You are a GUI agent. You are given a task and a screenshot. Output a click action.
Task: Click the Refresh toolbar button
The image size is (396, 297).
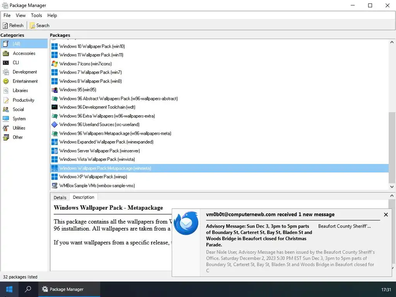pyautogui.click(x=13, y=26)
